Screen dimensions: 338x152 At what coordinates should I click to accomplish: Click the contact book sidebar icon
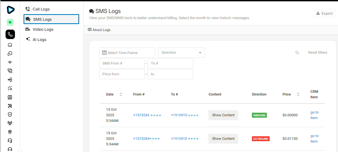10,97
